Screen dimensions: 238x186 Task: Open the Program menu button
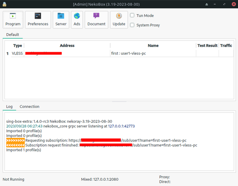(x=13, y=20)
